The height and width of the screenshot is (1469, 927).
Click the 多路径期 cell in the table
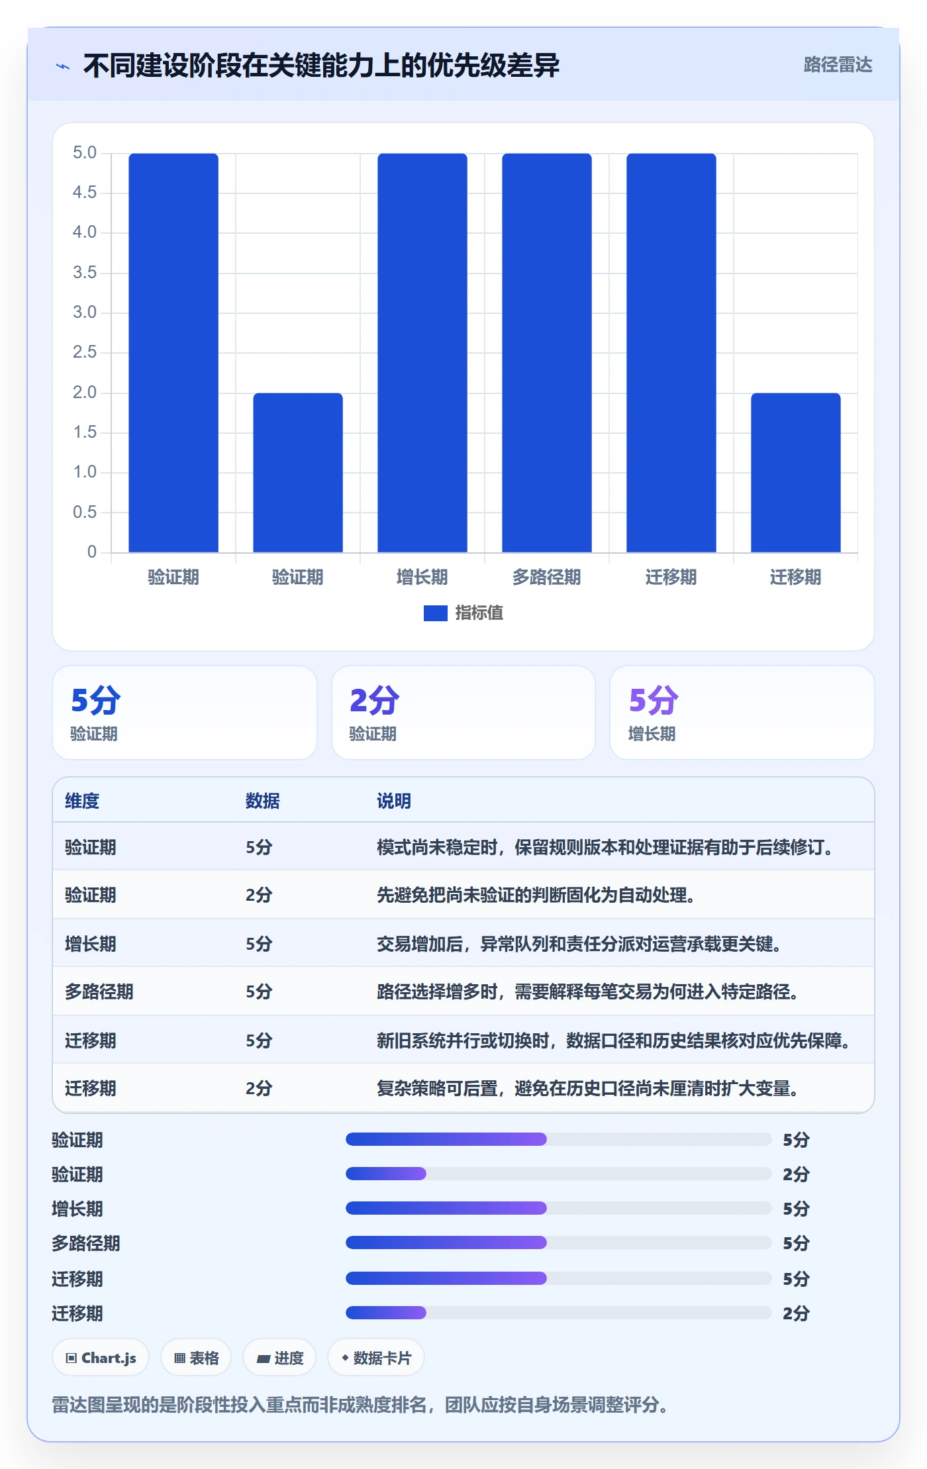pyautogui.click(x=99, y=992)
